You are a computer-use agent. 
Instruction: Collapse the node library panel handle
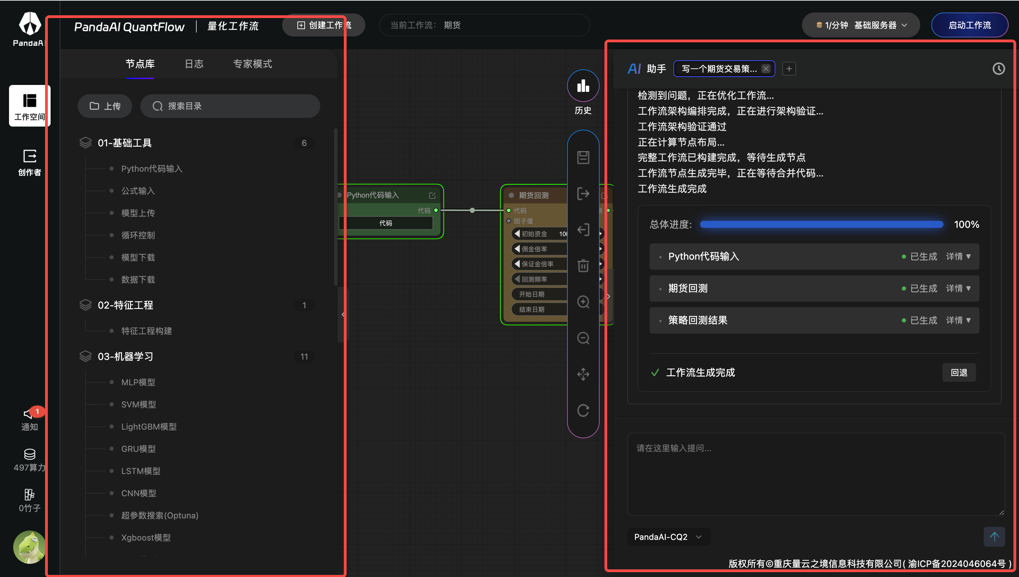342,315
